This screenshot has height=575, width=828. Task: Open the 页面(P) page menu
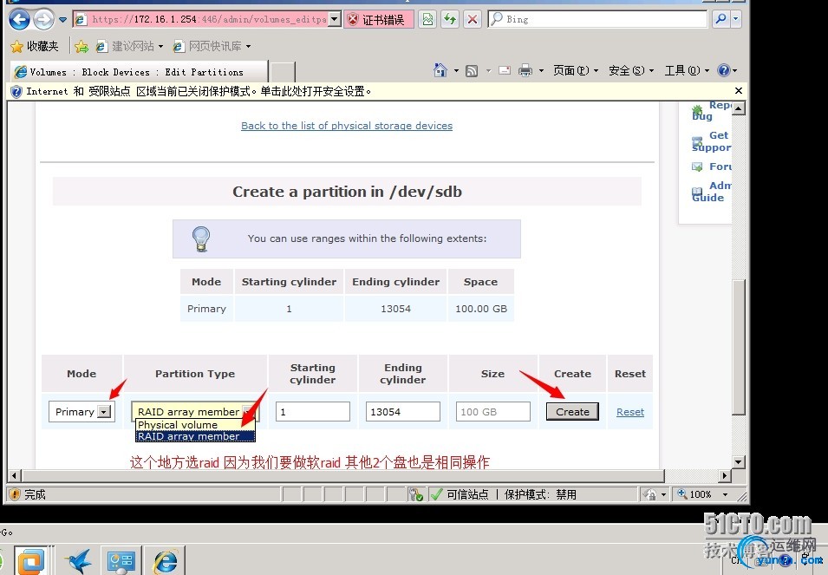[x=575, y=70]
